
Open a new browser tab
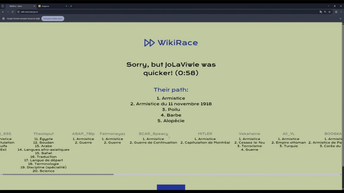[71, 6]
